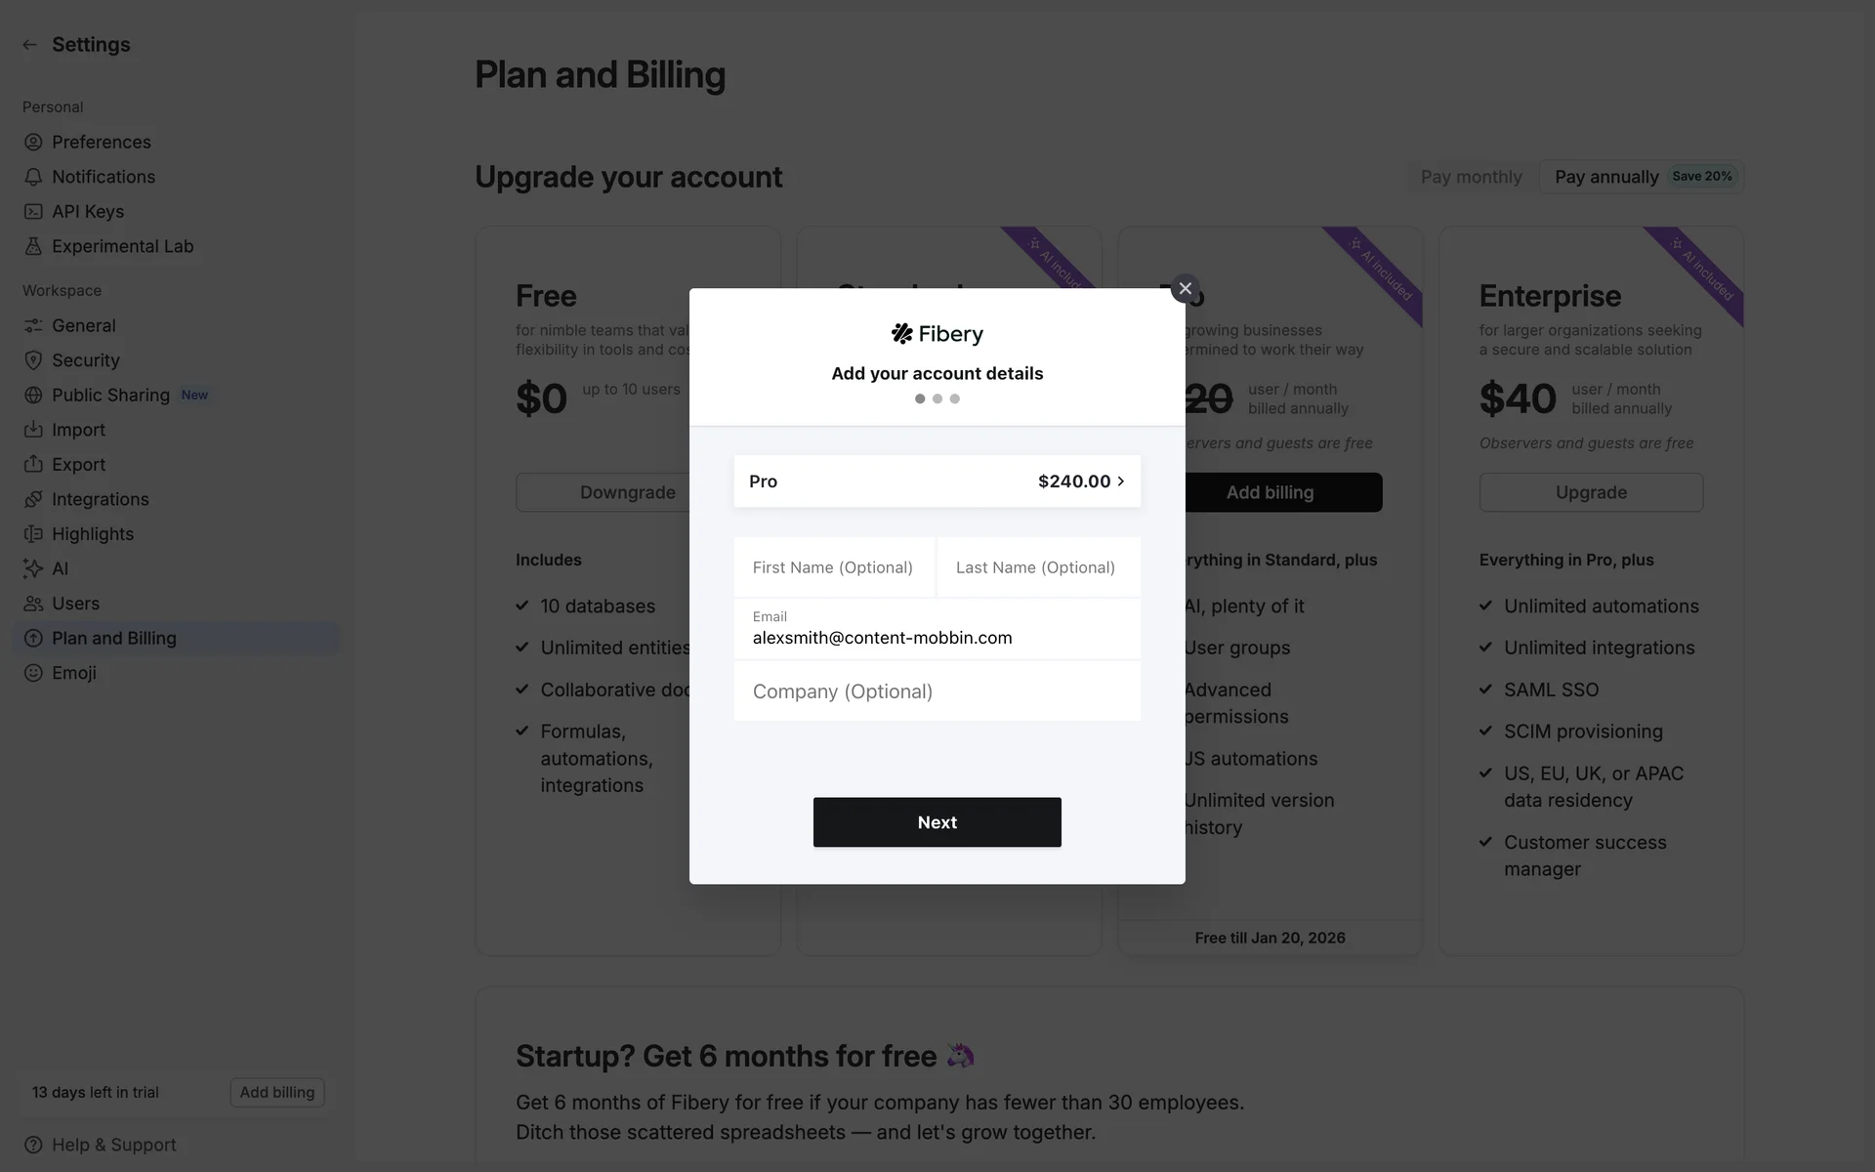The width and height of the screenshot is (1875, 1172).
Task: Click the Preferences icon in sidebar
Action: coord(33,143)
